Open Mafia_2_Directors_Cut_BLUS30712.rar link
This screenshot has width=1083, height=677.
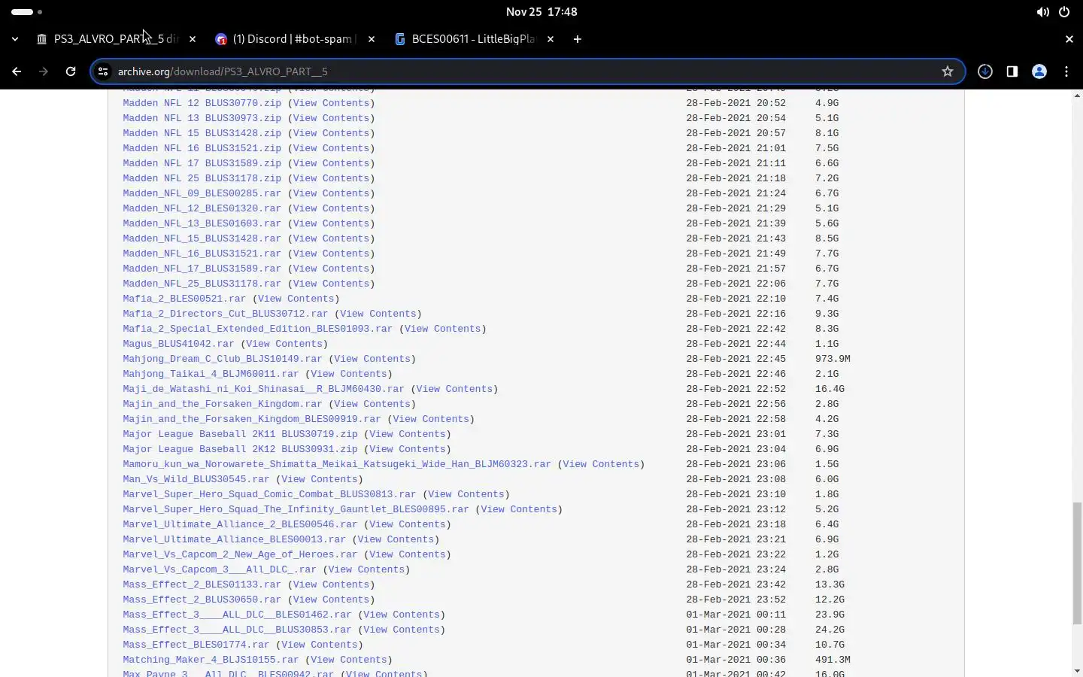coord(226,314)
